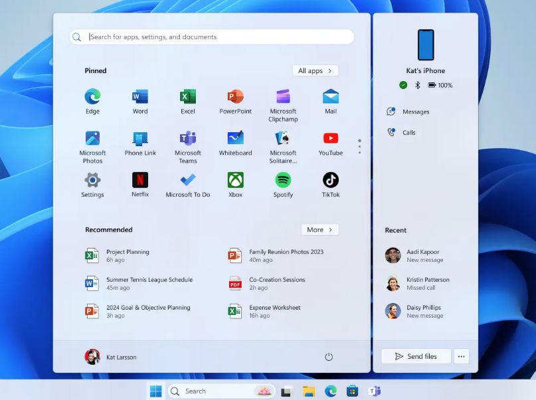
Task: Click the Start menu search field
Action: tap(212, 37)
